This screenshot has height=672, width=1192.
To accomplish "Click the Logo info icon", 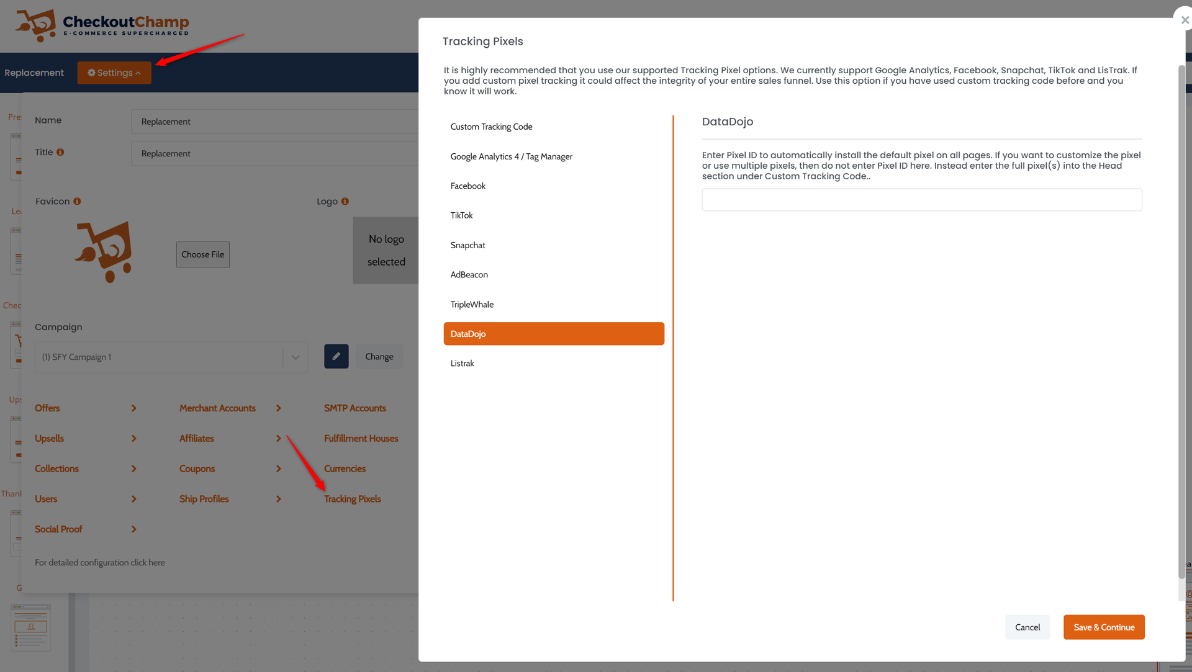I will pyautogui.click(x=345, y=202).
